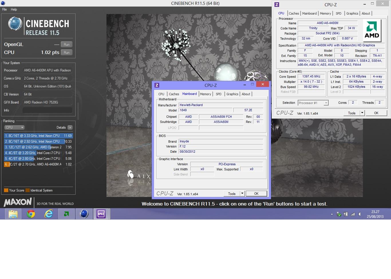The image size is (391, 279).
Task: Click the BIOS date 08/30/2012 field
Action: click(x=221, y=152)
